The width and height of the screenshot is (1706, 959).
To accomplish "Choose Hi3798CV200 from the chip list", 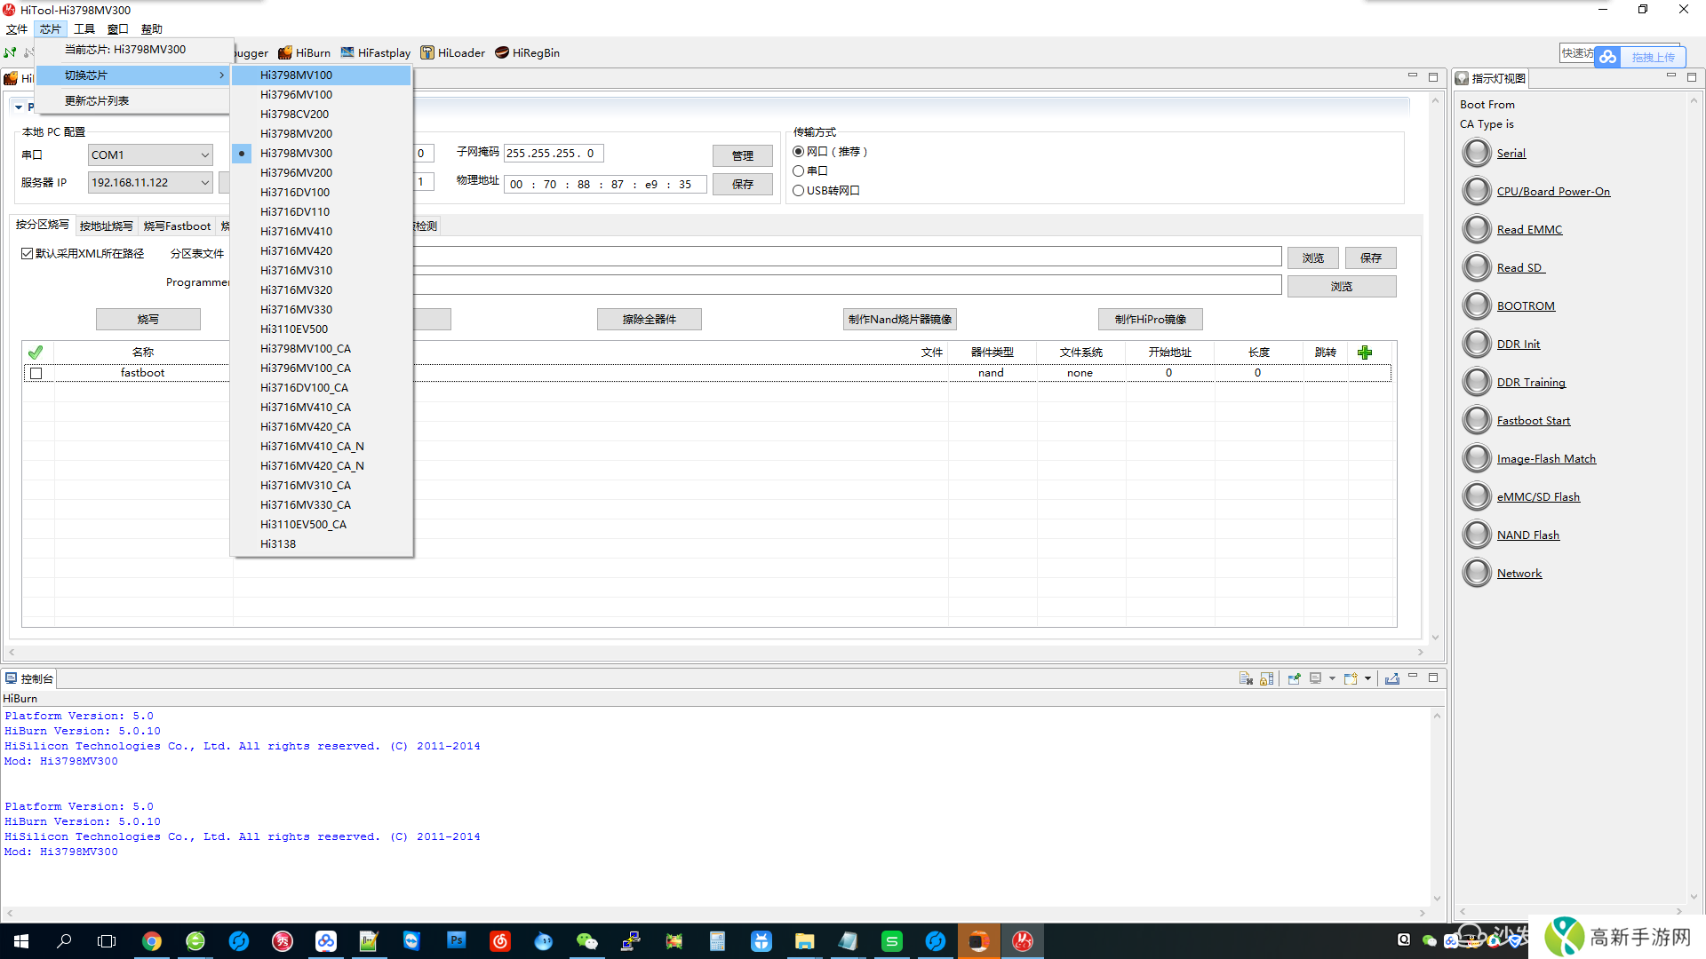I will tap(294, 114).
